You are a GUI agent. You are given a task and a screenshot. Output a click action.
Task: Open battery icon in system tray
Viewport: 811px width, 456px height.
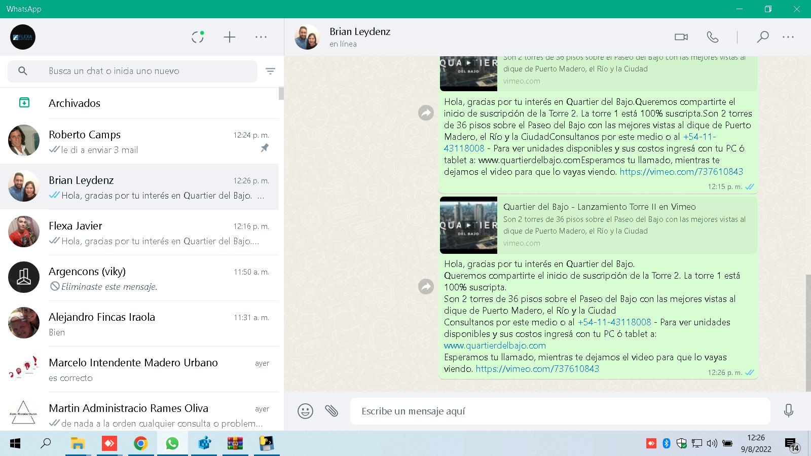coord(727,444)
